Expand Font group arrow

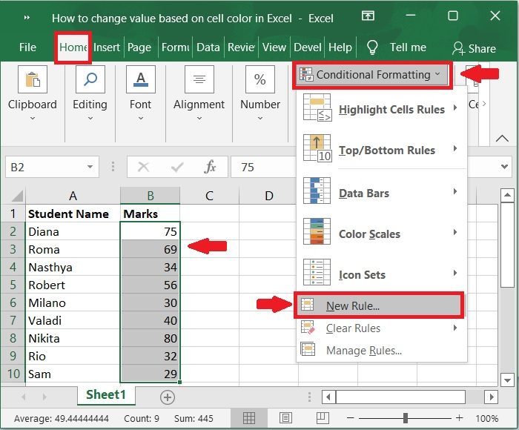coord(141,118)
